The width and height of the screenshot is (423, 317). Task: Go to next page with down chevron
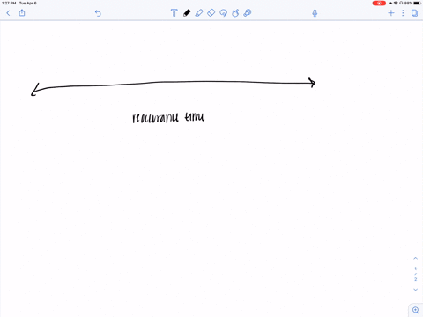click(x=415, y=290)
